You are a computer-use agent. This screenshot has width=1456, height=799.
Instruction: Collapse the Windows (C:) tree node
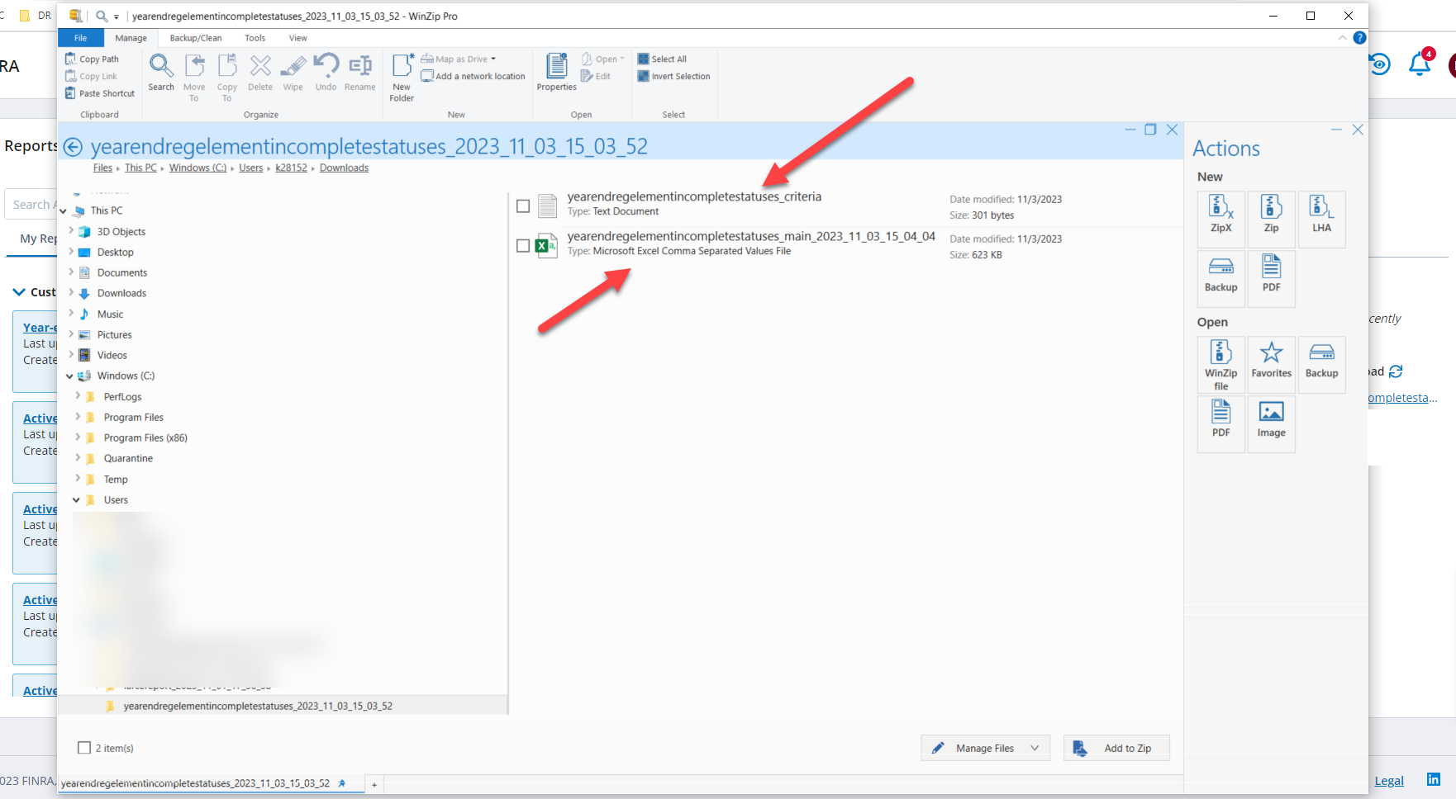click(70, 376)
